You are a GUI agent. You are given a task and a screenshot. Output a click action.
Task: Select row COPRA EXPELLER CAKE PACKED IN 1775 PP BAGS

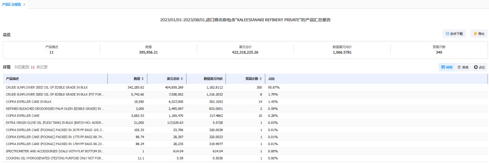[245, 137]
